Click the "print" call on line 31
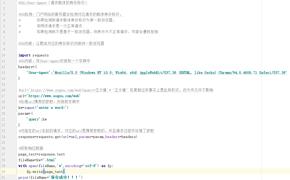 (23, 177)
